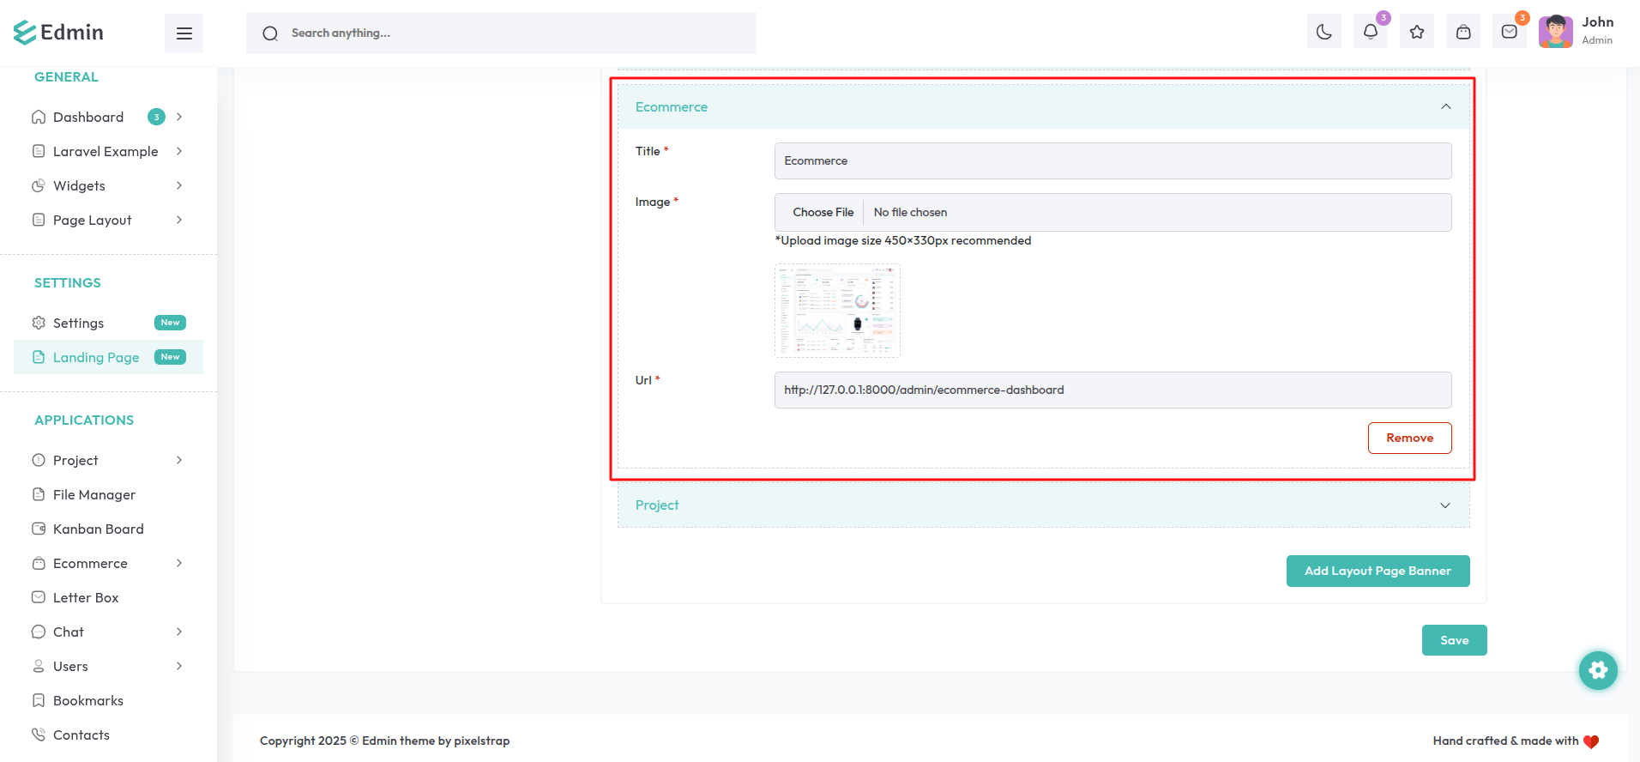Collapse the Ecommerce accordion section
The width and height of the screenshot is (1640, 762).
click(1445, 106)
